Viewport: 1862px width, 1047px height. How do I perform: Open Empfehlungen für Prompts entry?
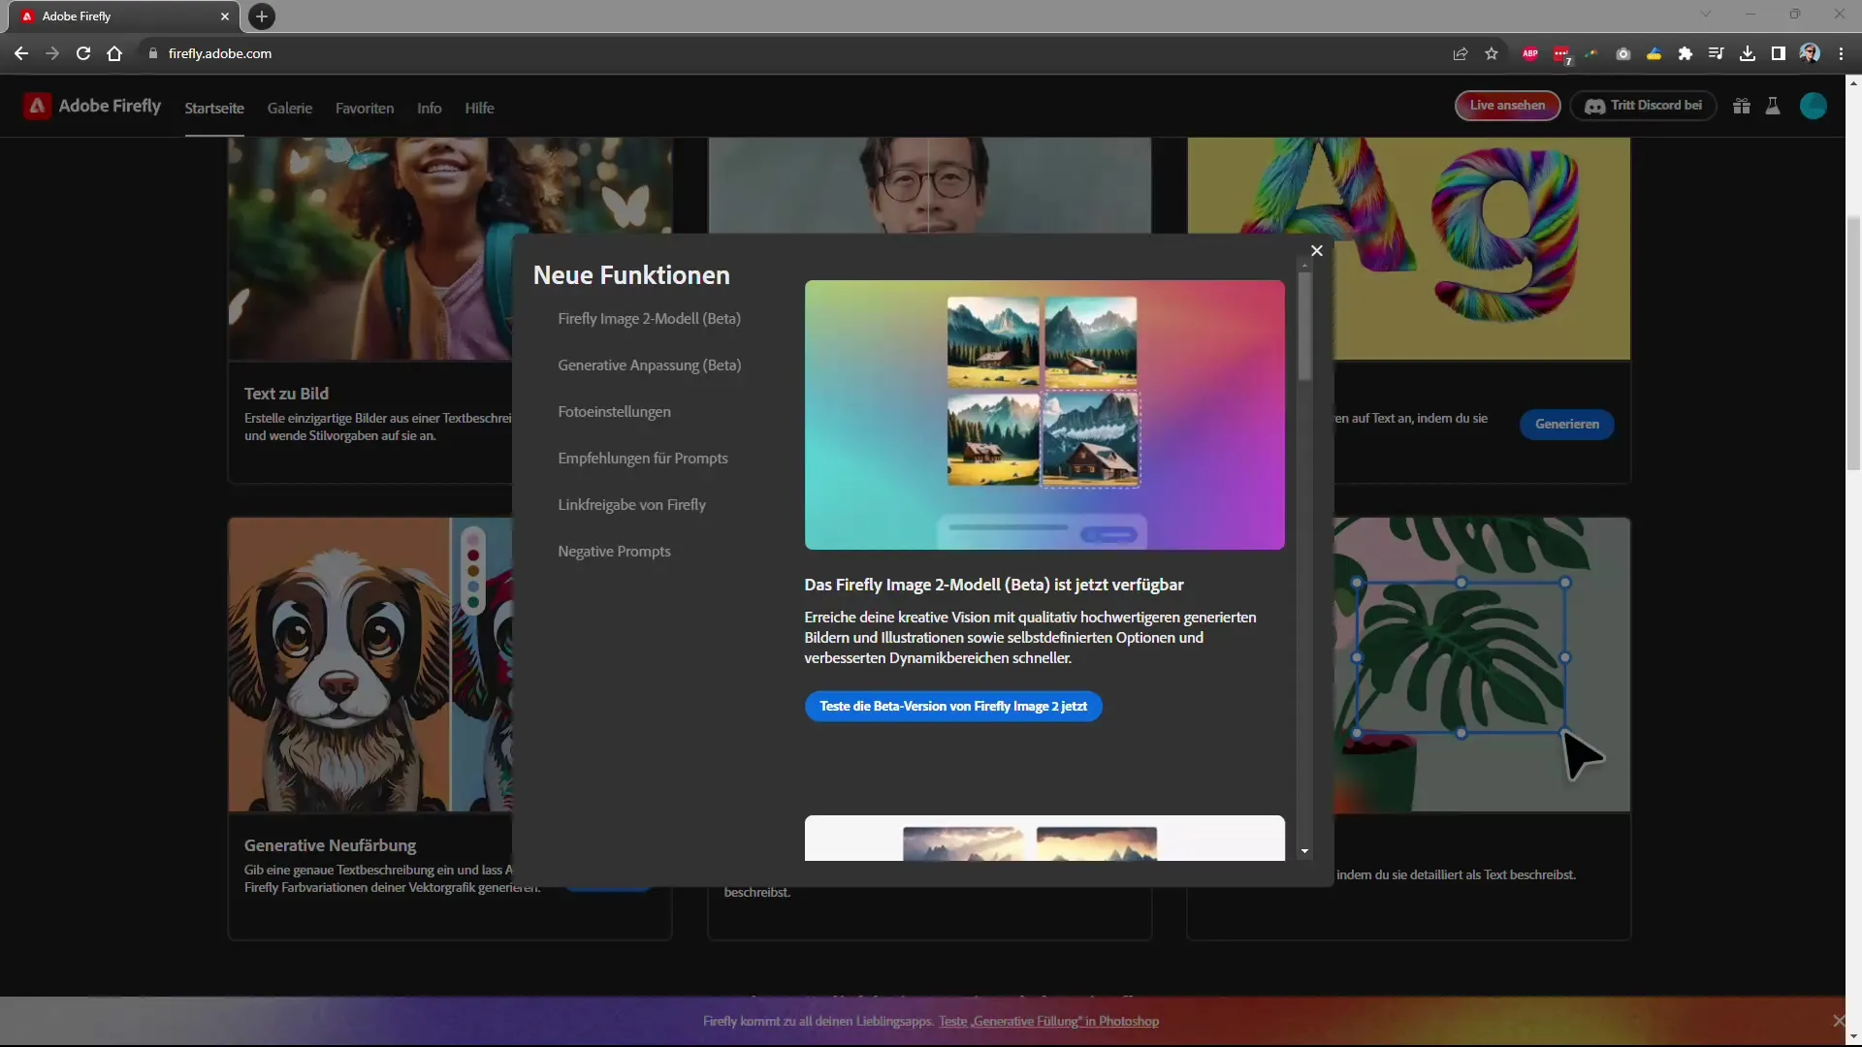[642, 459]
